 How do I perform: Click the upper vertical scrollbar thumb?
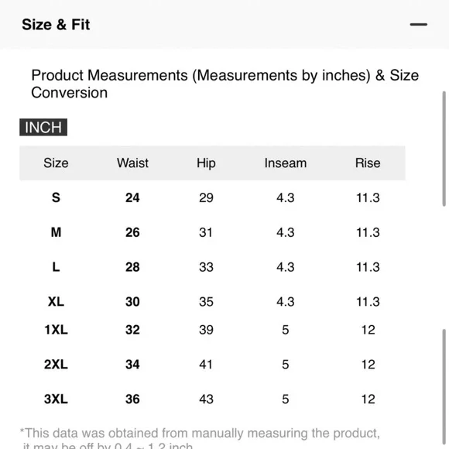pyautogui.click(x=444, y=149)
